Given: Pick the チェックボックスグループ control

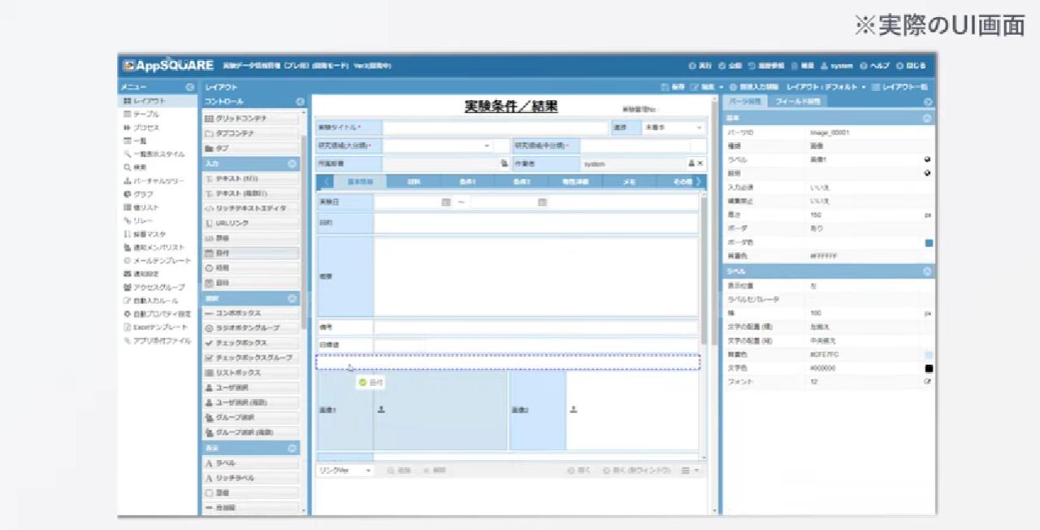Looking at the screenshot, I should coord(250,358).
